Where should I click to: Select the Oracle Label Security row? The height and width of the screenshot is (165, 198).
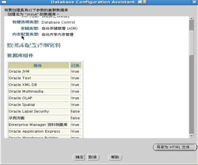tap(45, 111)
